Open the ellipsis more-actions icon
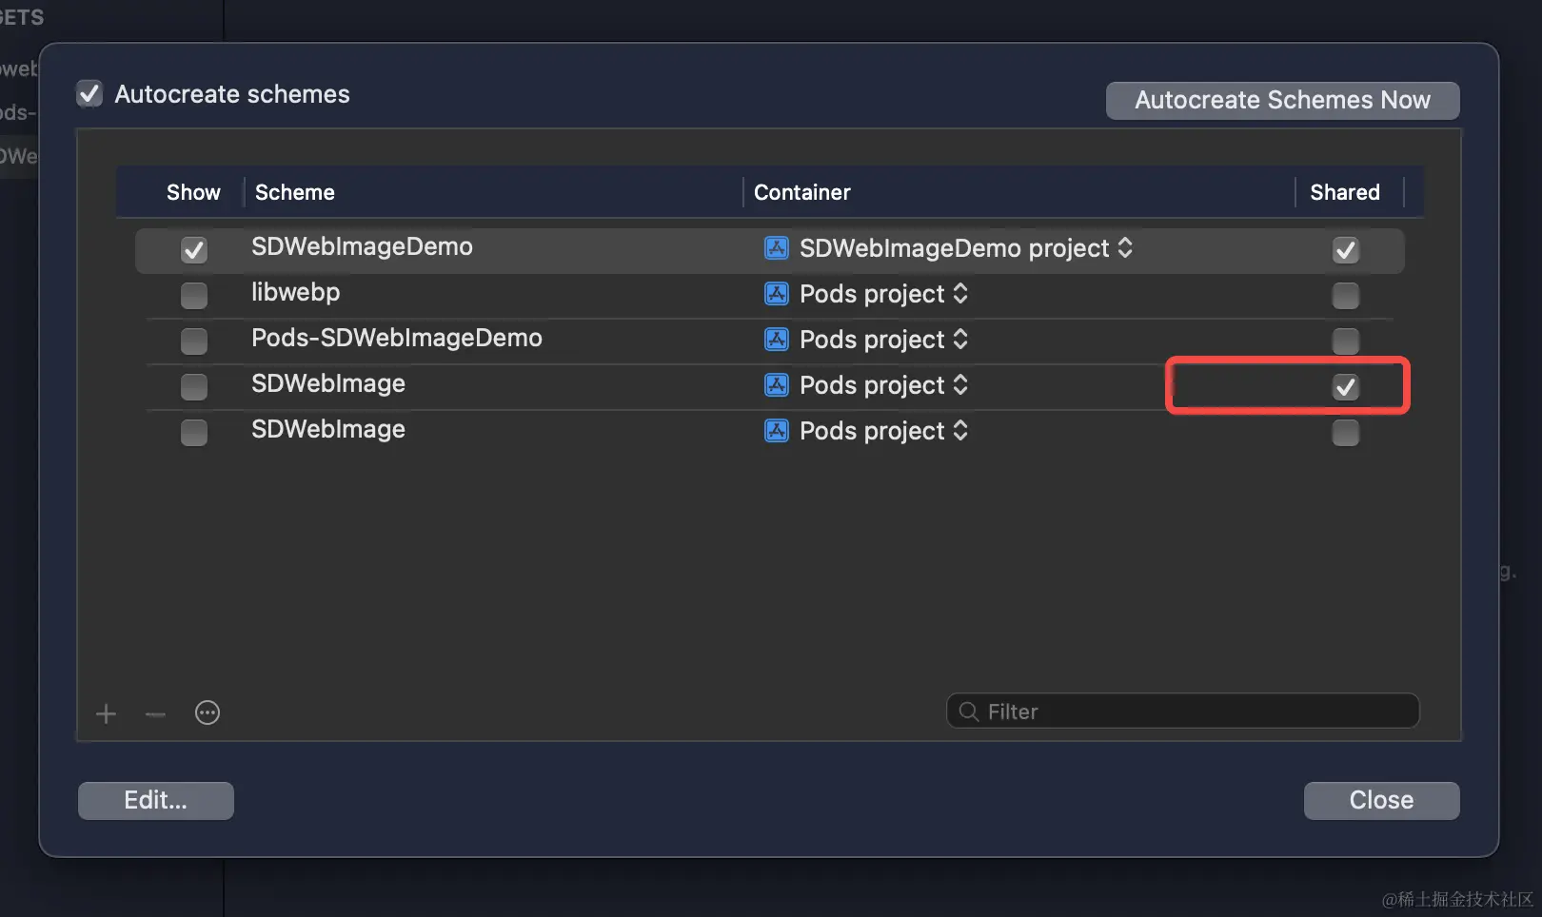 coord(208,712)
